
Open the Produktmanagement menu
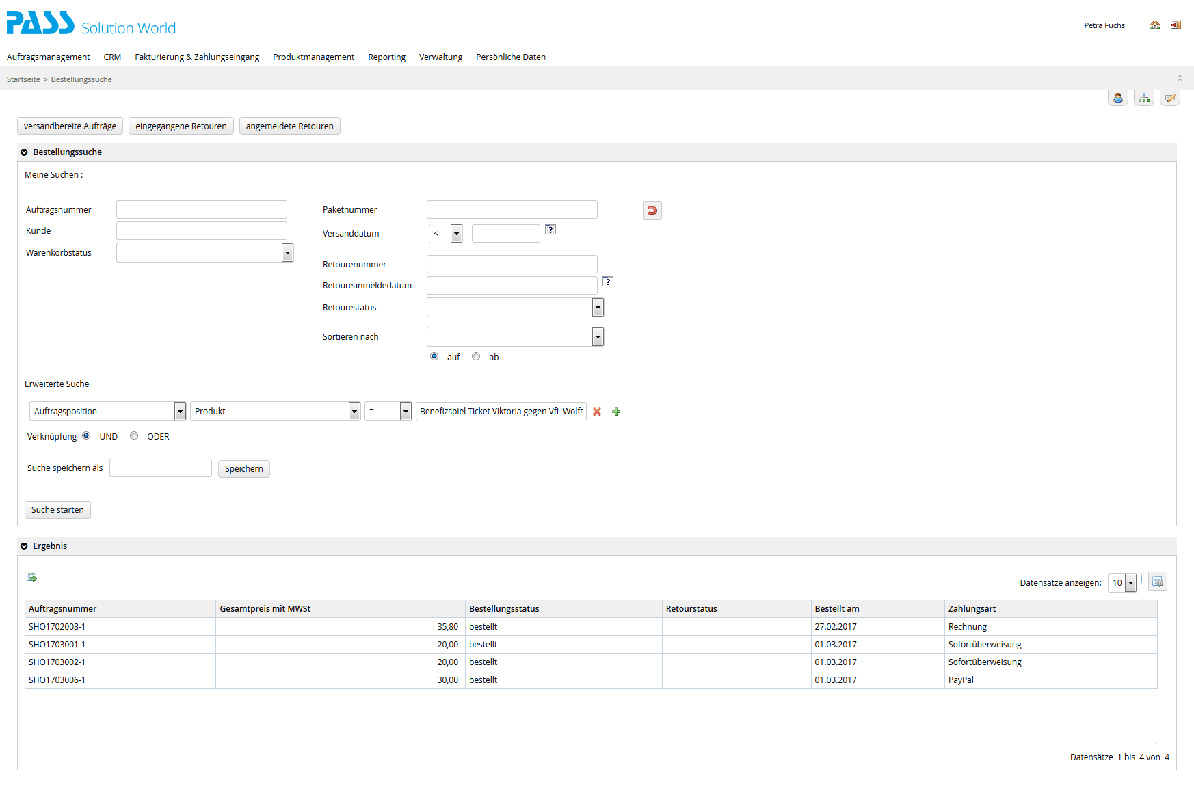point(313,57)
